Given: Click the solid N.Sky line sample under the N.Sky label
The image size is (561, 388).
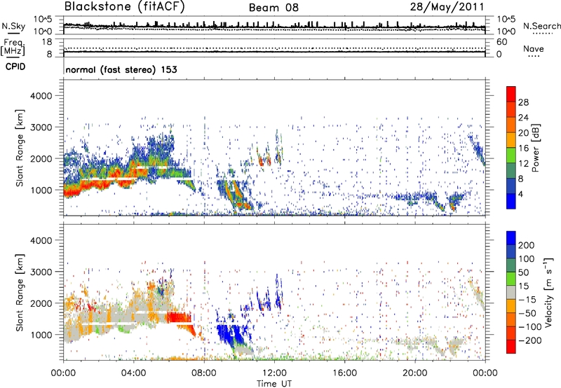Looking at the screenshot, I should click(13, 33).
